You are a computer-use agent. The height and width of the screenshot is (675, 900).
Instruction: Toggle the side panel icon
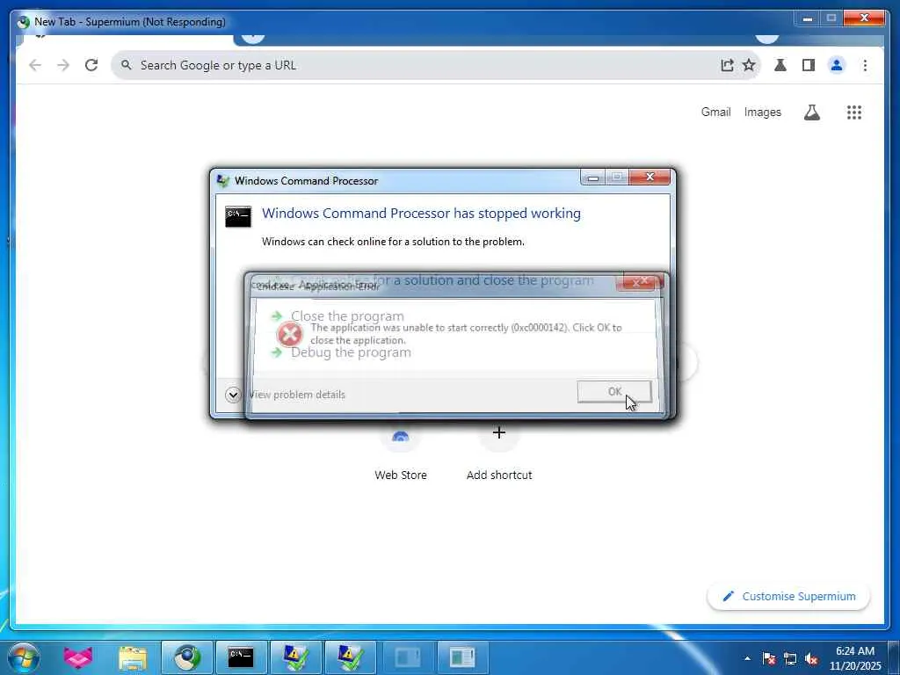click(x=809, y=65)
